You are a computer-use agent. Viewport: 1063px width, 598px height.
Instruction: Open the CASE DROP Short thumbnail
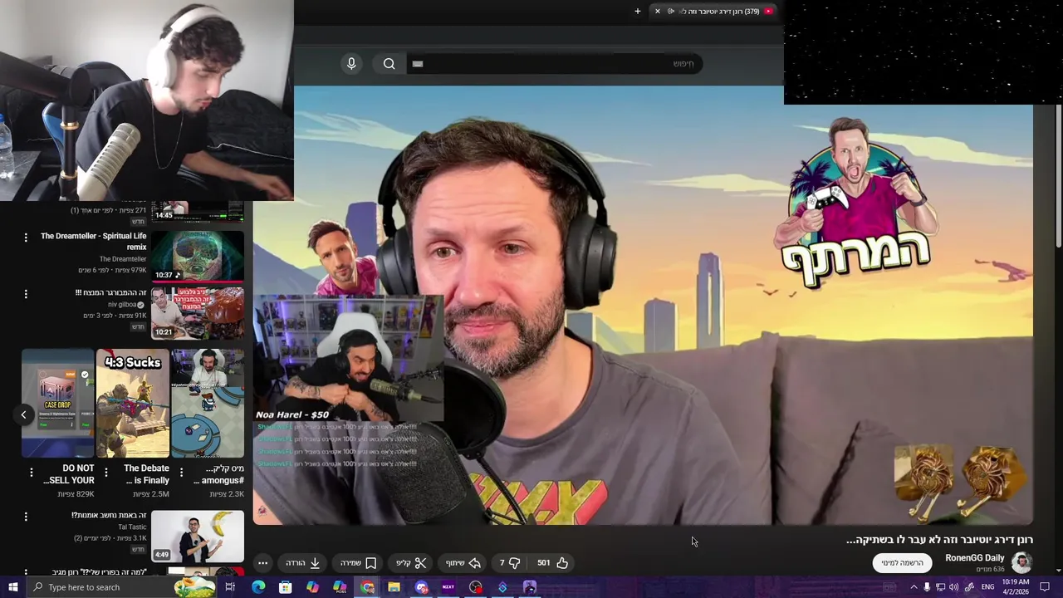coord(58,404)
